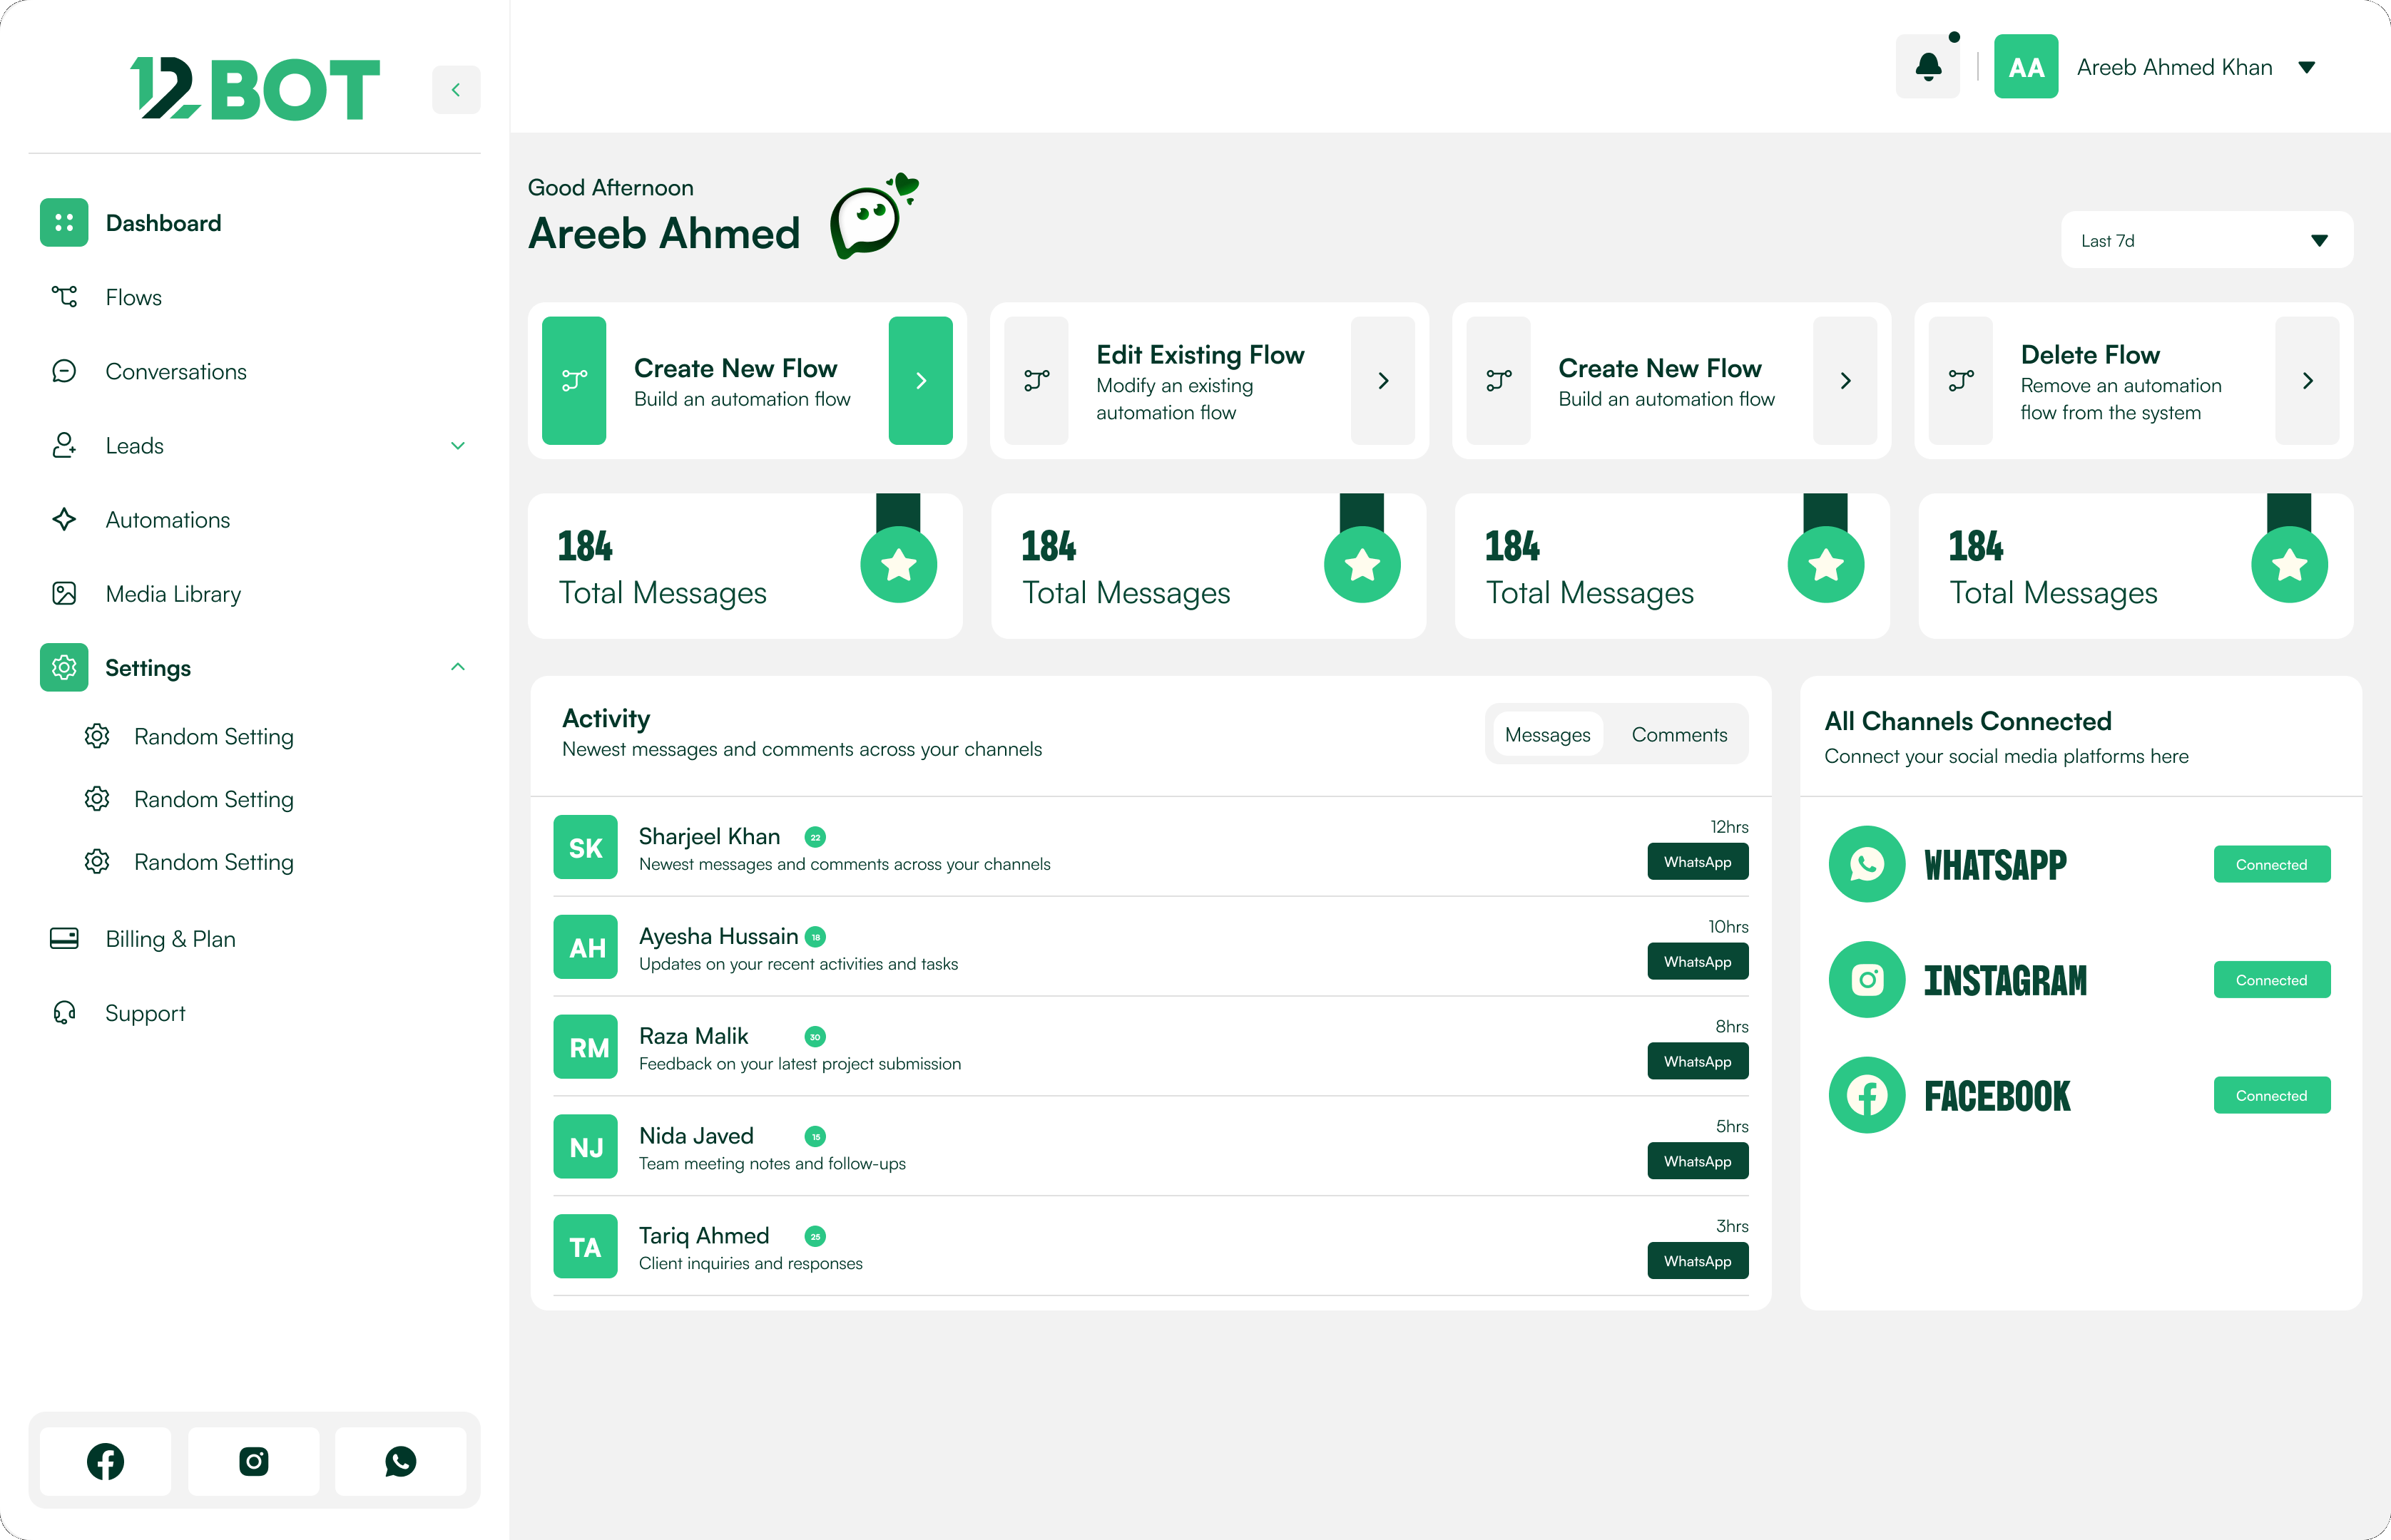Click green arrow on first Create New Flow
Viewport: 2391px width, 1540px height.
click(920, 381)
